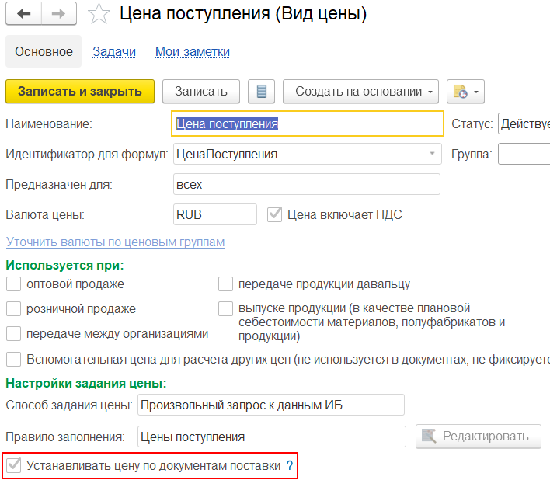Open dropdown arrow of formula identifier field

coord(432,154)
